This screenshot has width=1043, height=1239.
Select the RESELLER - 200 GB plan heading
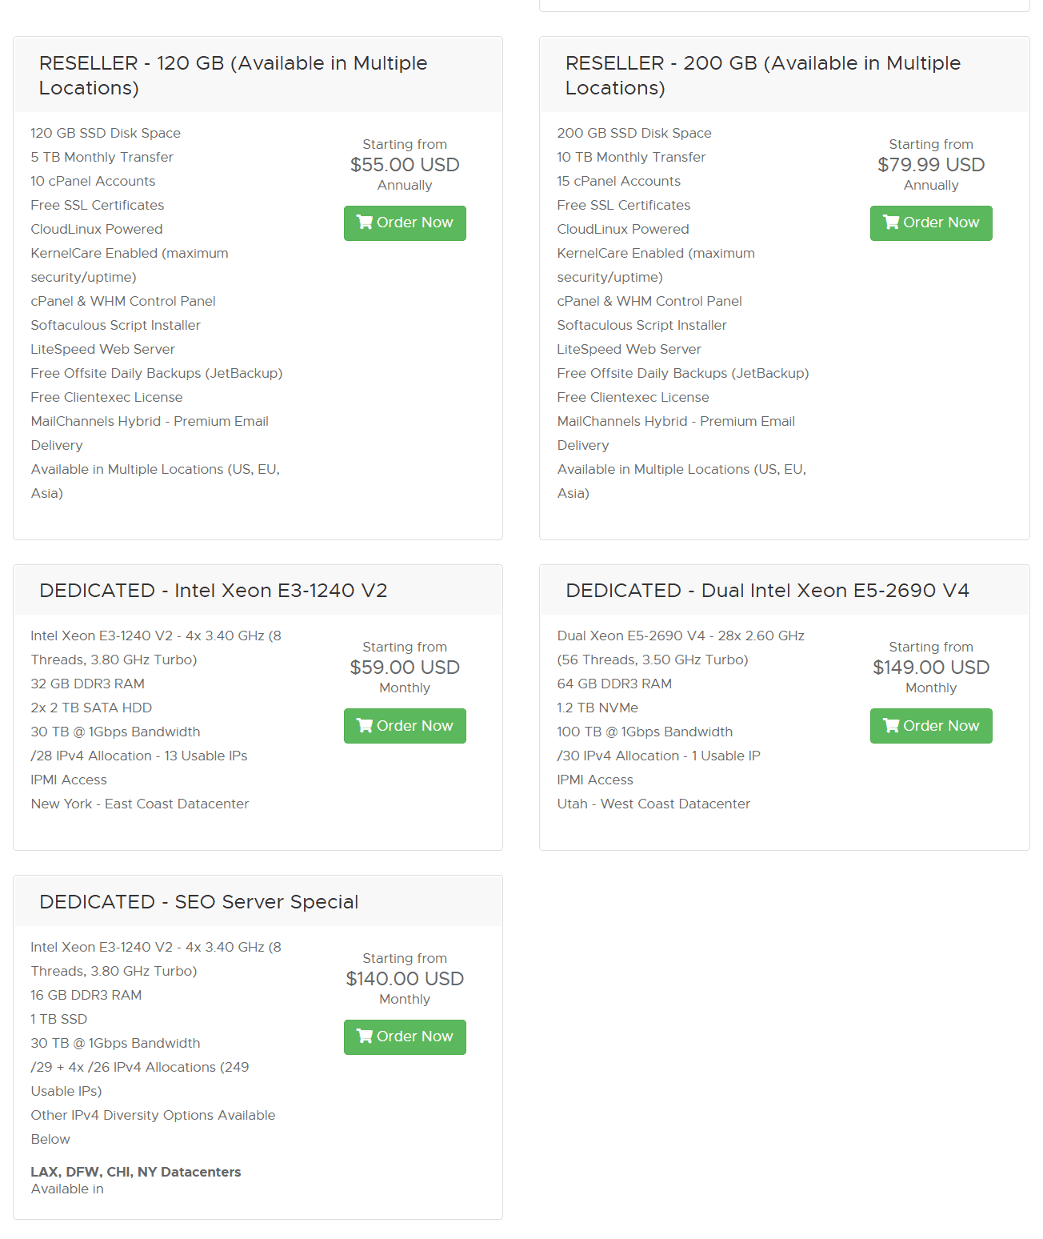[x=763, y=75]
